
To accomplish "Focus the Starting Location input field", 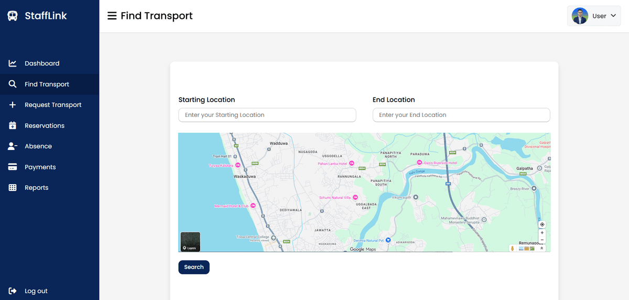I will tap(267, 115).
